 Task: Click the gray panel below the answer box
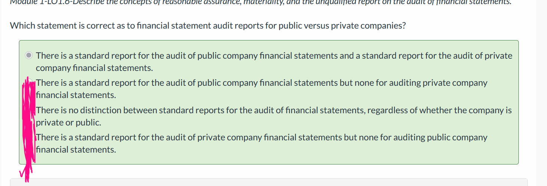click(268, 182)
